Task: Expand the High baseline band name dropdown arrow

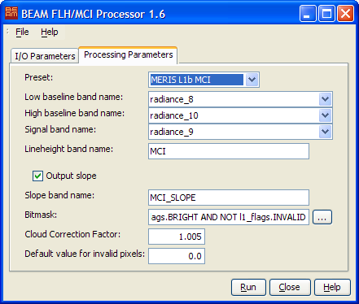Action: 325,115
